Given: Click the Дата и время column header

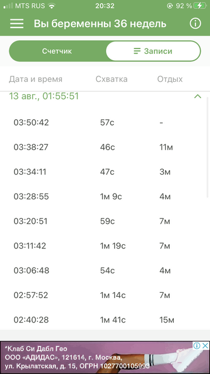Looking at the screenshot, I should 36,79.
